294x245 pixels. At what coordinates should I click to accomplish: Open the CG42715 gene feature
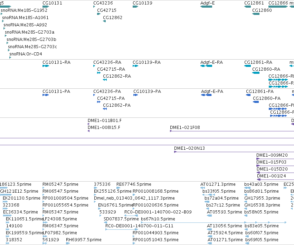click(x=99, y=14)
